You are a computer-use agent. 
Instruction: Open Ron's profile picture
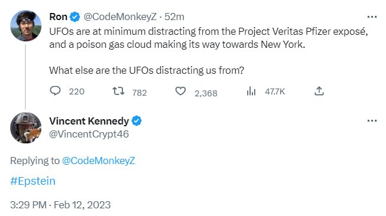click(26, 25)
